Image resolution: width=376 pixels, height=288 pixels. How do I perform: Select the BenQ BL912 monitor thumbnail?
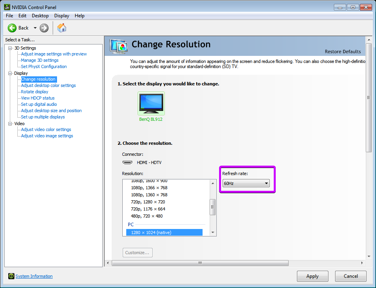click(151, 103)
